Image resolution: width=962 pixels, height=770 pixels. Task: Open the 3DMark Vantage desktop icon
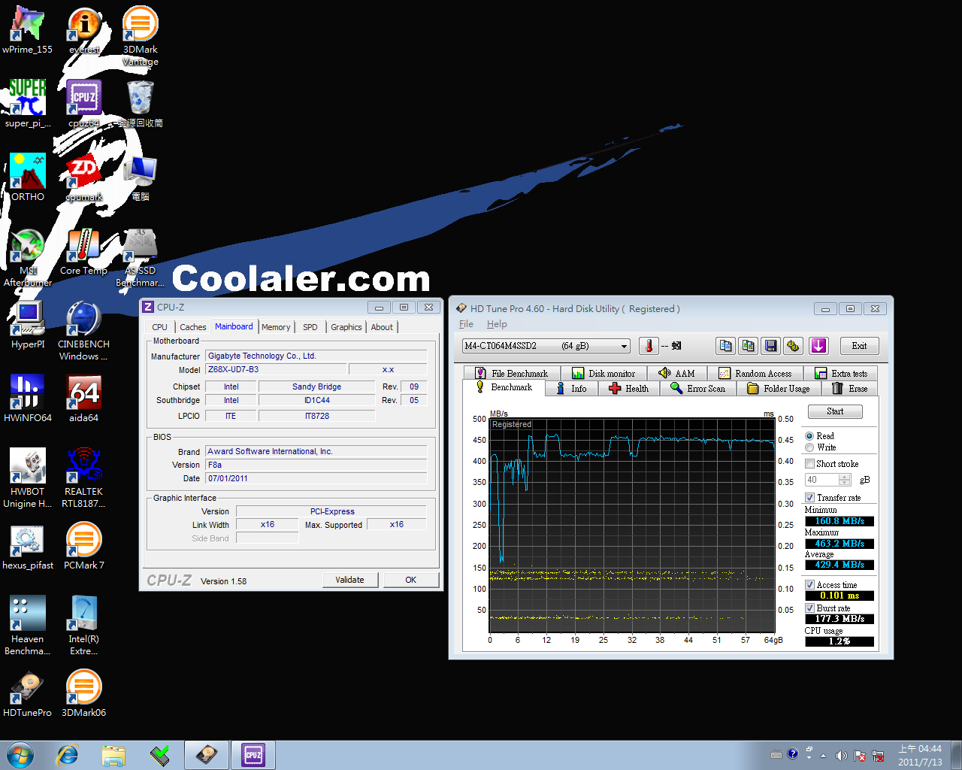click(141, 36)
